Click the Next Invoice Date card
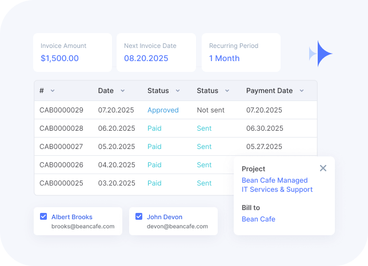This screenshot has width=368, height=266. click(156, 53)
